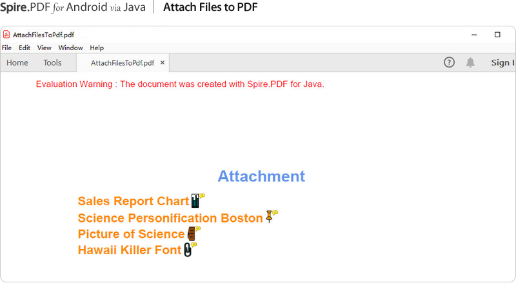Close the AttachFilesToPdf.pdf tab
Viewport: 516px width, 283px height.
163,63
